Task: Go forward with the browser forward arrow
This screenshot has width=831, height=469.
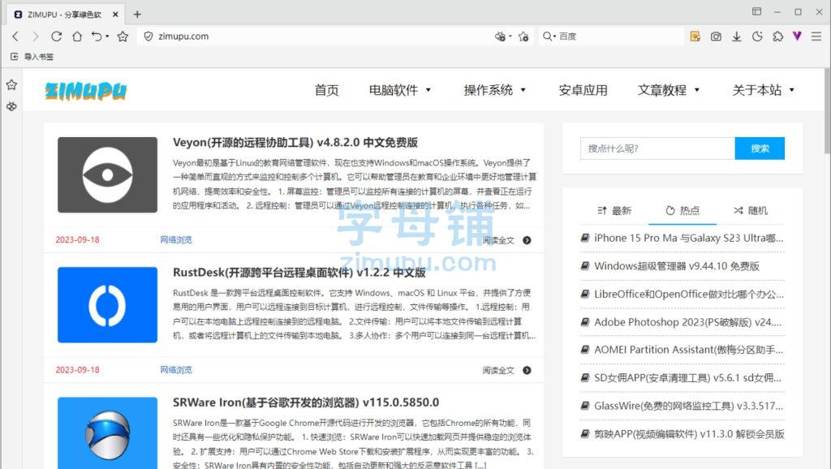Action: (36, 36)
